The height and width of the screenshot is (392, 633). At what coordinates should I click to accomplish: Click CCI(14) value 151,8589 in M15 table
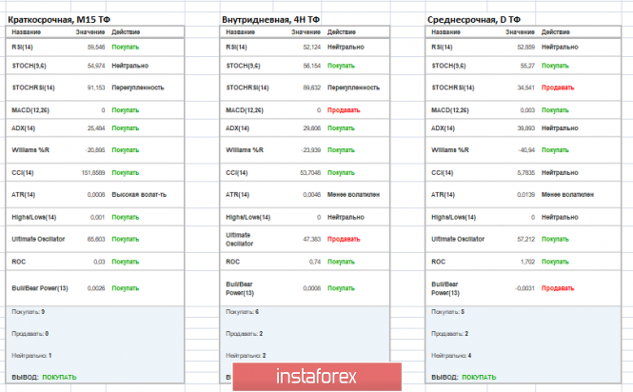pos(93,172)
